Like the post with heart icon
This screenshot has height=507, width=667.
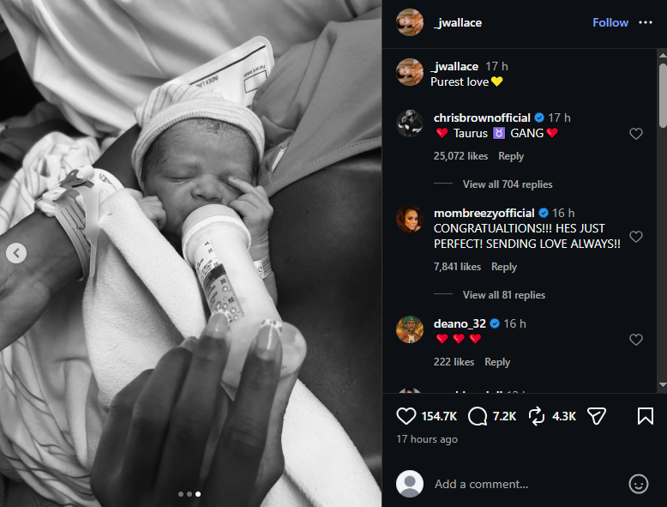406,416
